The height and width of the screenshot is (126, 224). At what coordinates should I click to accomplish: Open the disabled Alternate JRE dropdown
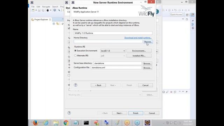[113, 56]
